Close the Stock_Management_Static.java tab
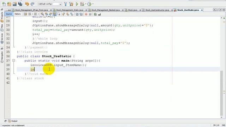Image resolution: width=226 pixels, height=127 pixels. point(86,10)
